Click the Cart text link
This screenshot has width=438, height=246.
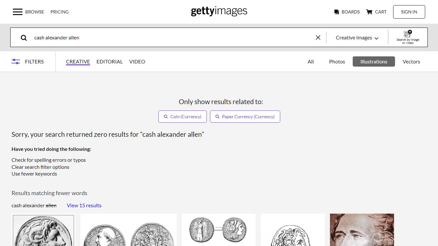[x=381, y=12]
